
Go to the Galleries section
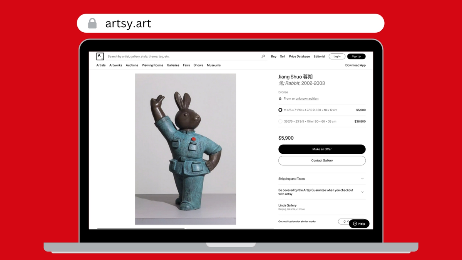[x=173, y=65]
